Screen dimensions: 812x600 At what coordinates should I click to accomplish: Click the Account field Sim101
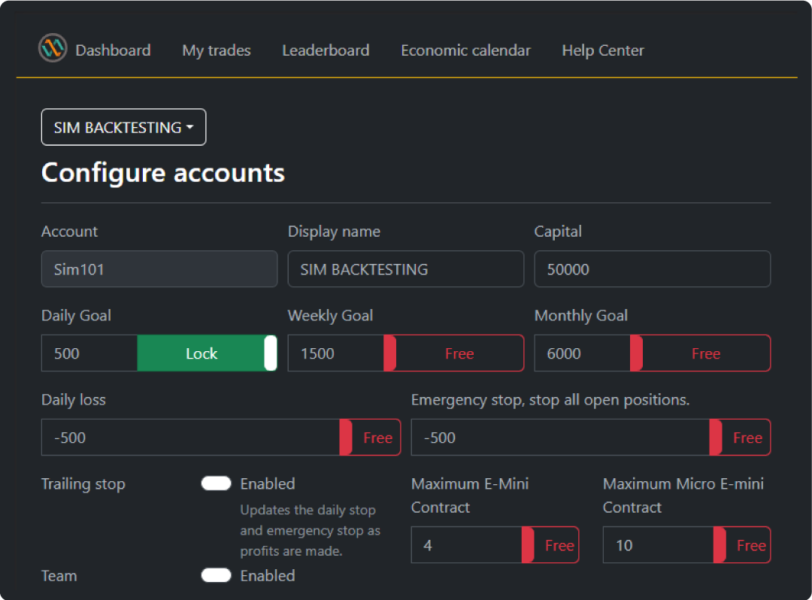coord(159,269)
